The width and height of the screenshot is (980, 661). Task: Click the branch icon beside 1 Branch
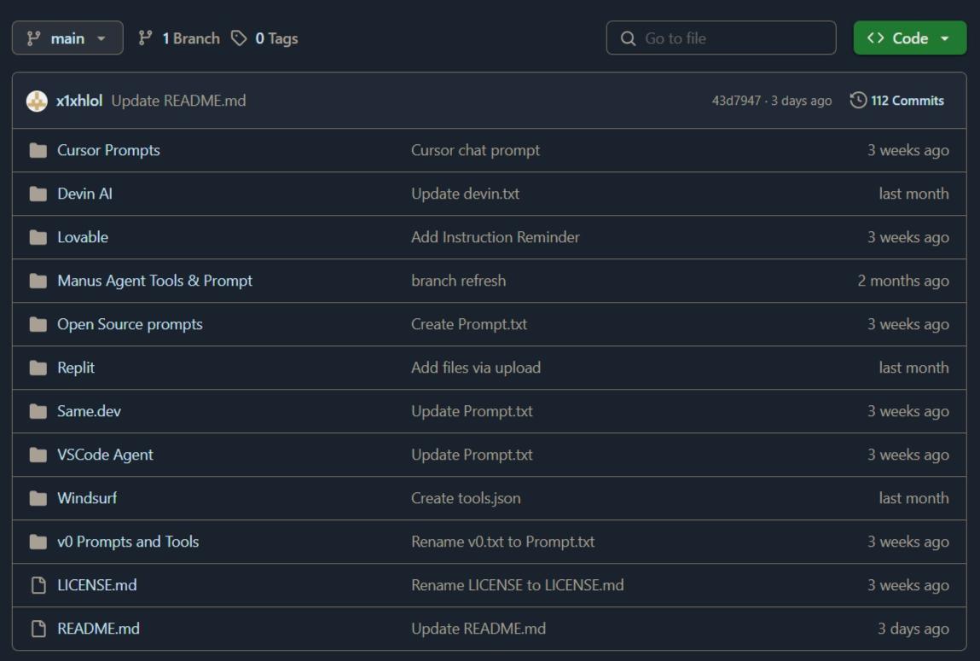(x=145, y=38)
